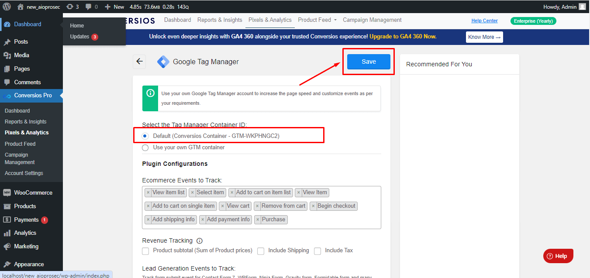Image resolution: width=590 pixels, height=278 pixels.
Task: Click the Save button
Action: (369, 62)
